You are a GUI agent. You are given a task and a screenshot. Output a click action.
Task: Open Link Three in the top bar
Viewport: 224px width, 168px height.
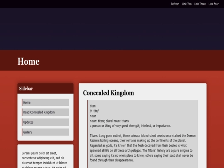(x=200, y=4)
